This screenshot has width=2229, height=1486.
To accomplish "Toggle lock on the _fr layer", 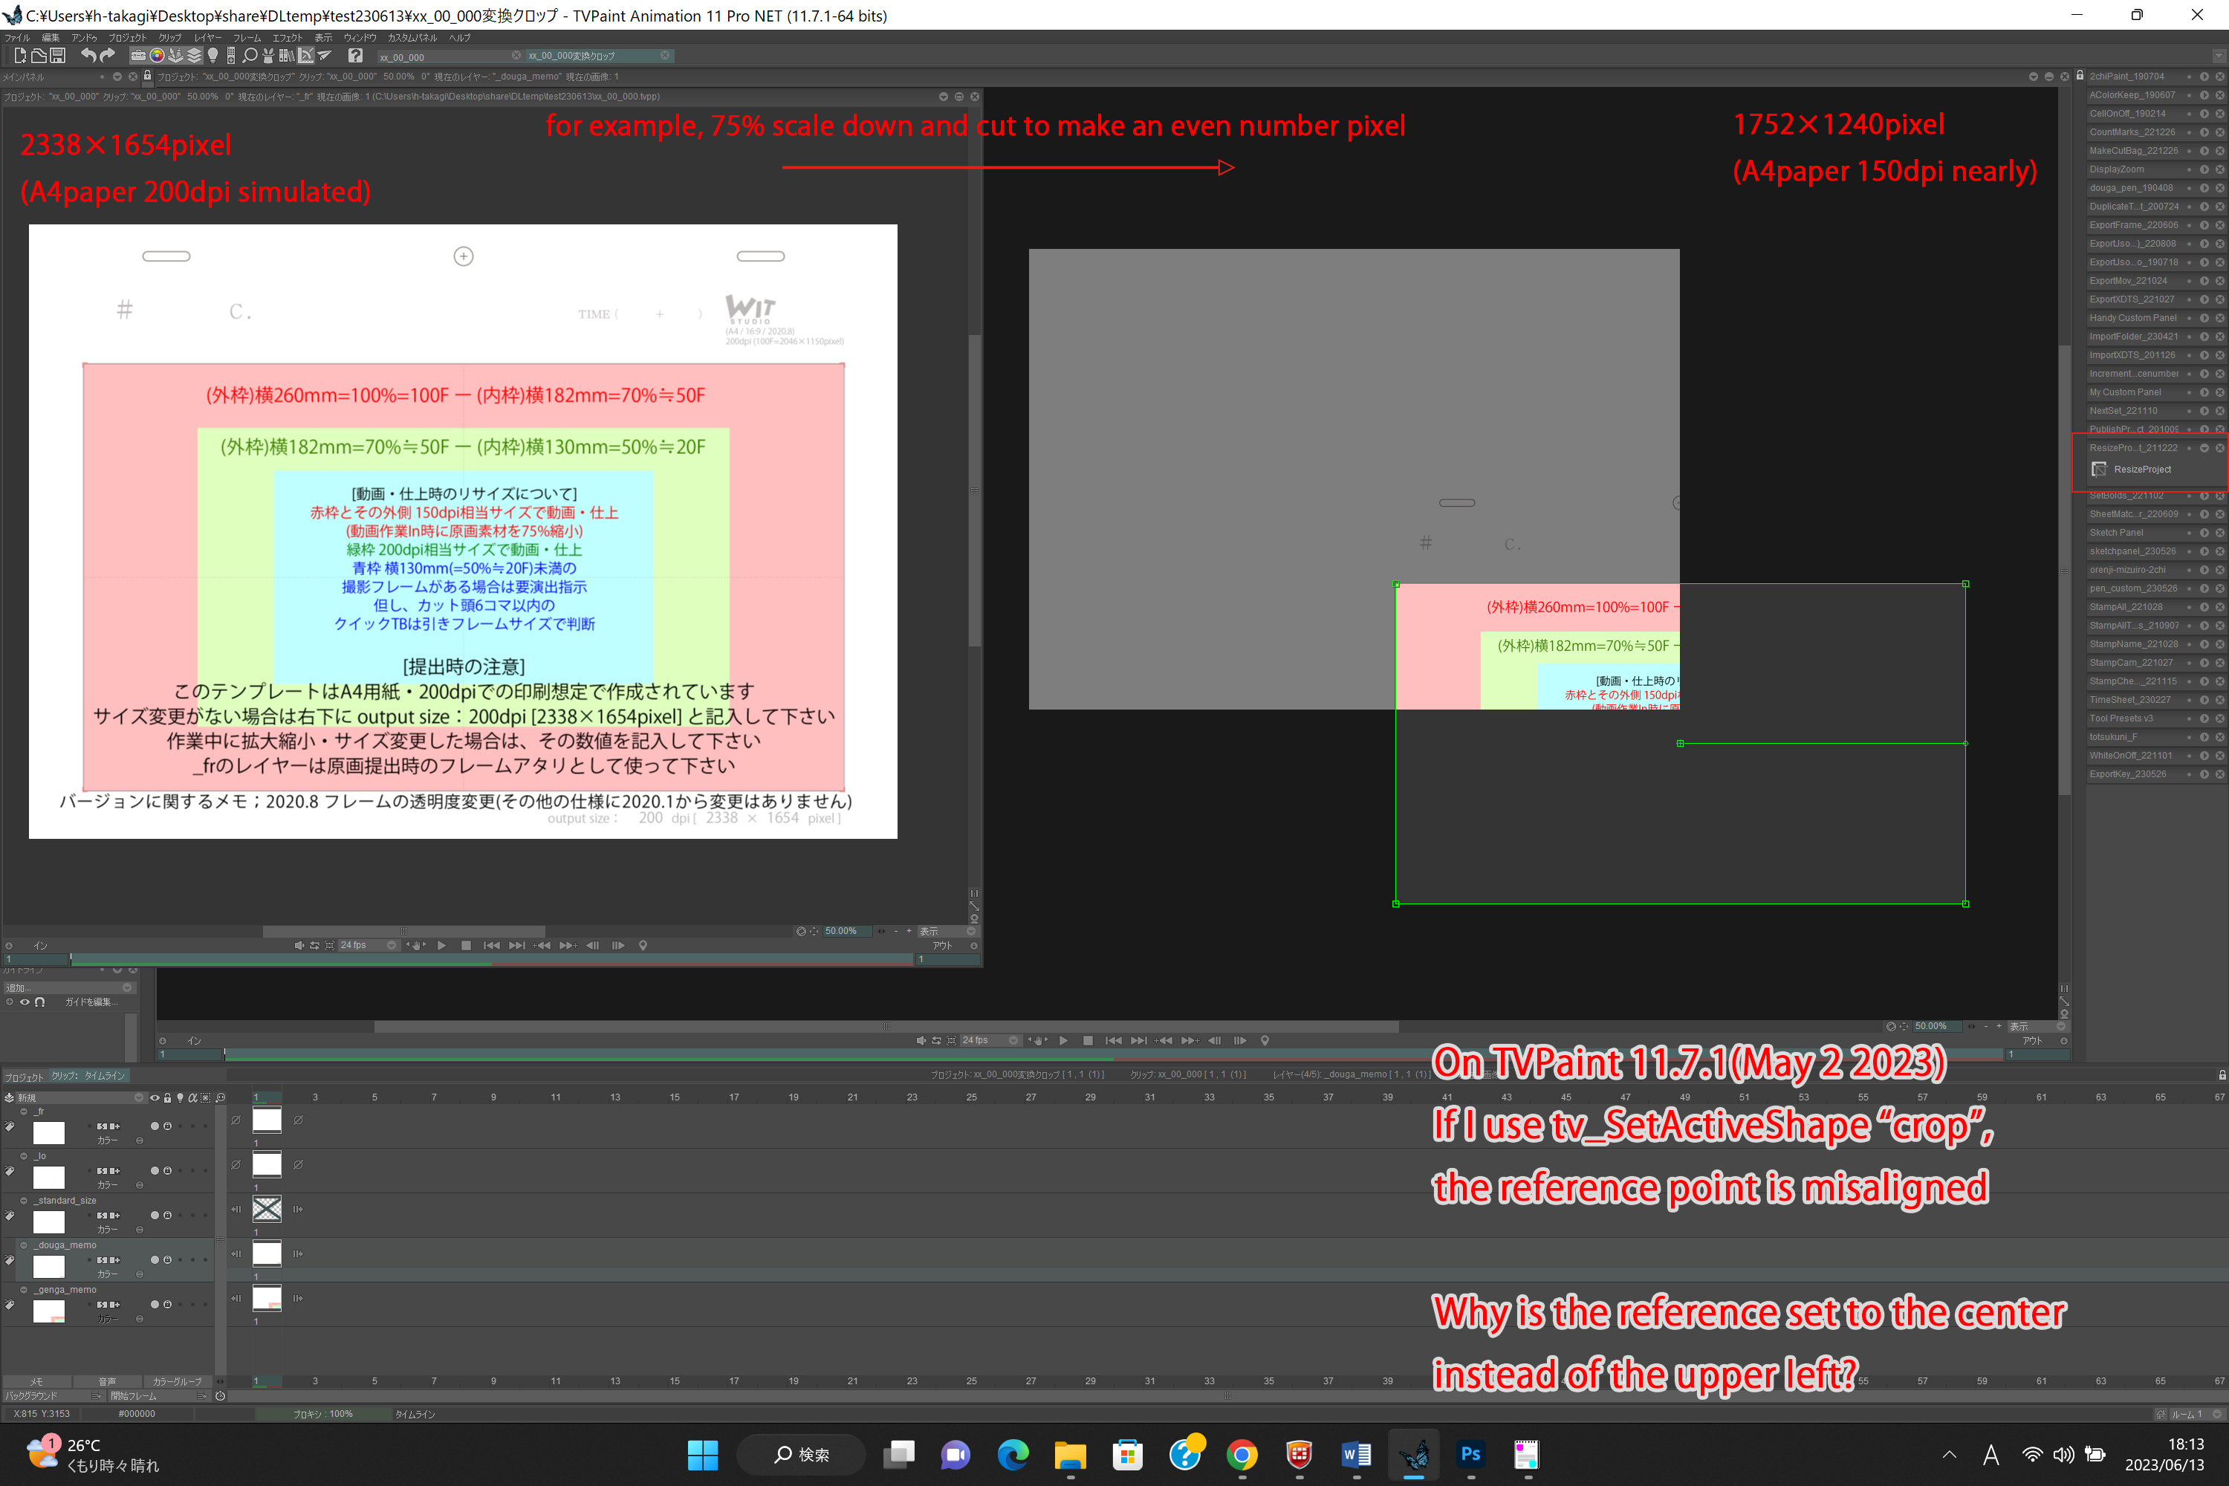I will [168, 1127].
